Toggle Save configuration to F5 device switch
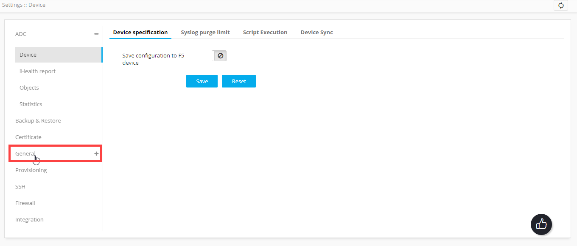The height and width of the screenshot is (246, 577). [219, 56]
